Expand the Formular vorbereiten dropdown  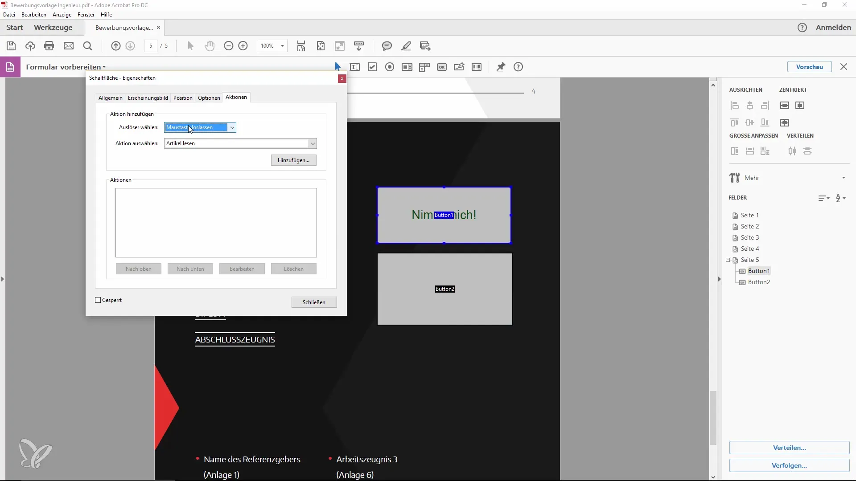coord(66,67)
